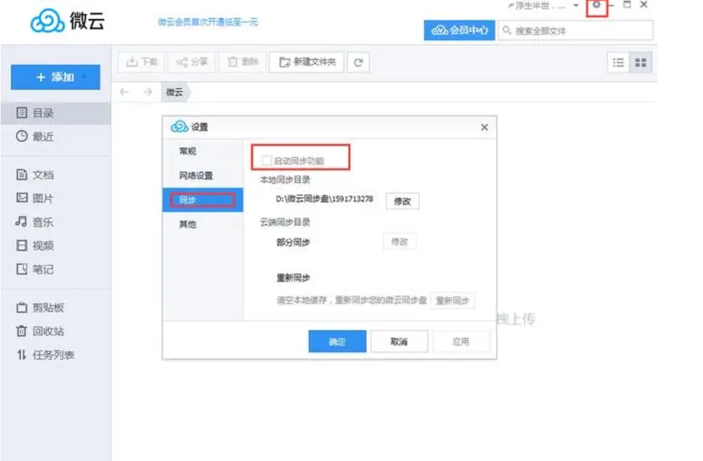Select the 网络设置 network settings tab

[x=196, y=176]
